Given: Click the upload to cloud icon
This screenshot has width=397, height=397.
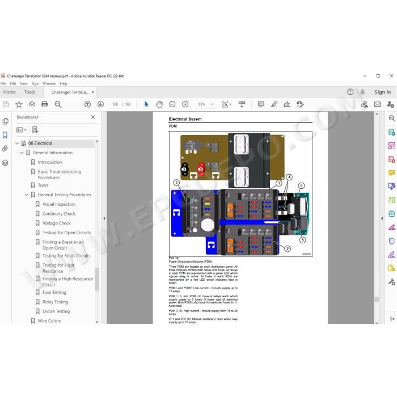Looking at the screenshot, I should pyautogui.click(x=32, y=104).
